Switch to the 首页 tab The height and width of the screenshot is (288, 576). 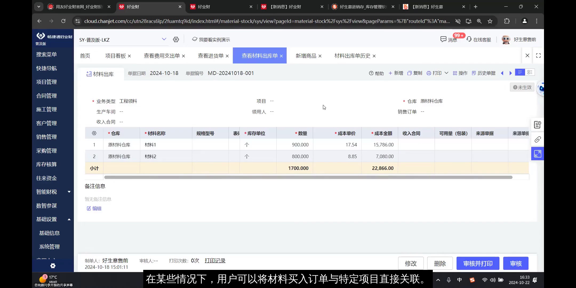[85, 56]
